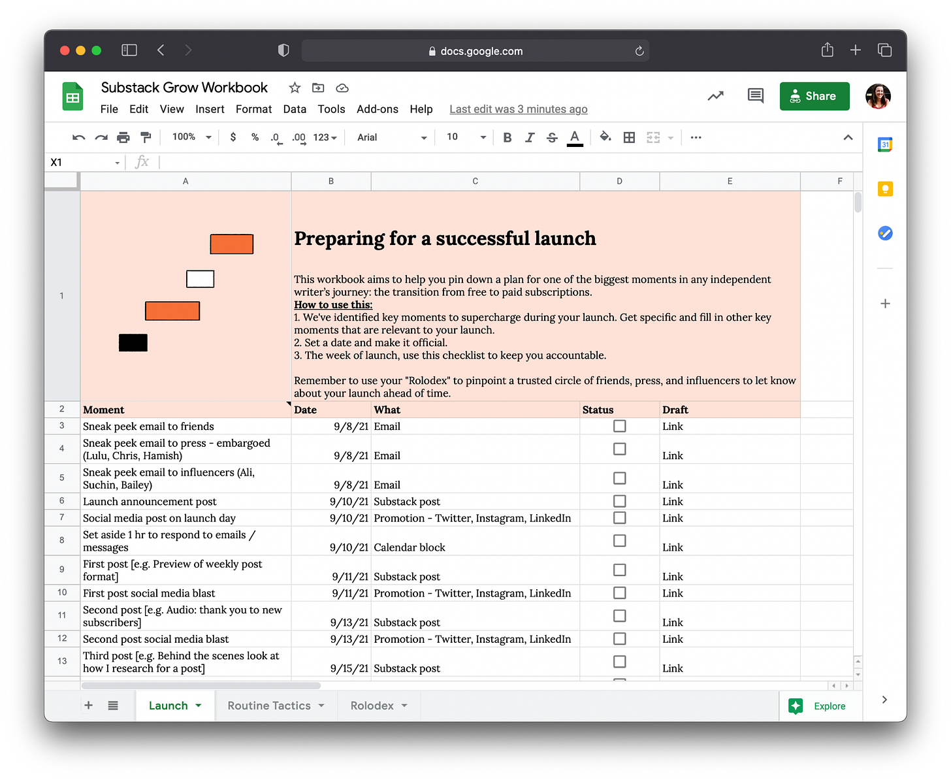This screenshot has width=951, height=780.
Task: Format as currency with dollar icon
Action: tap(233, 137)
